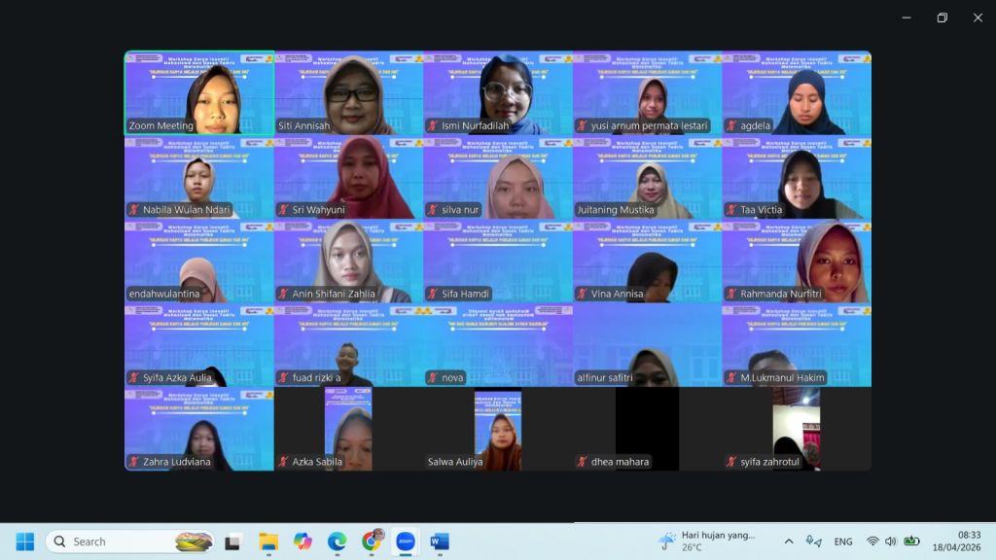Click the Zoom icon in the taskbar
Screen dimensions: 996x560
tap(406, 542)
